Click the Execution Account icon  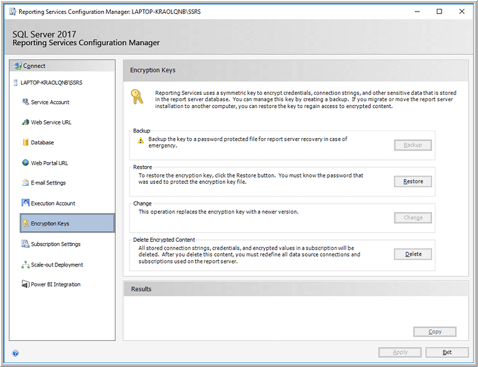pos(26,203)
